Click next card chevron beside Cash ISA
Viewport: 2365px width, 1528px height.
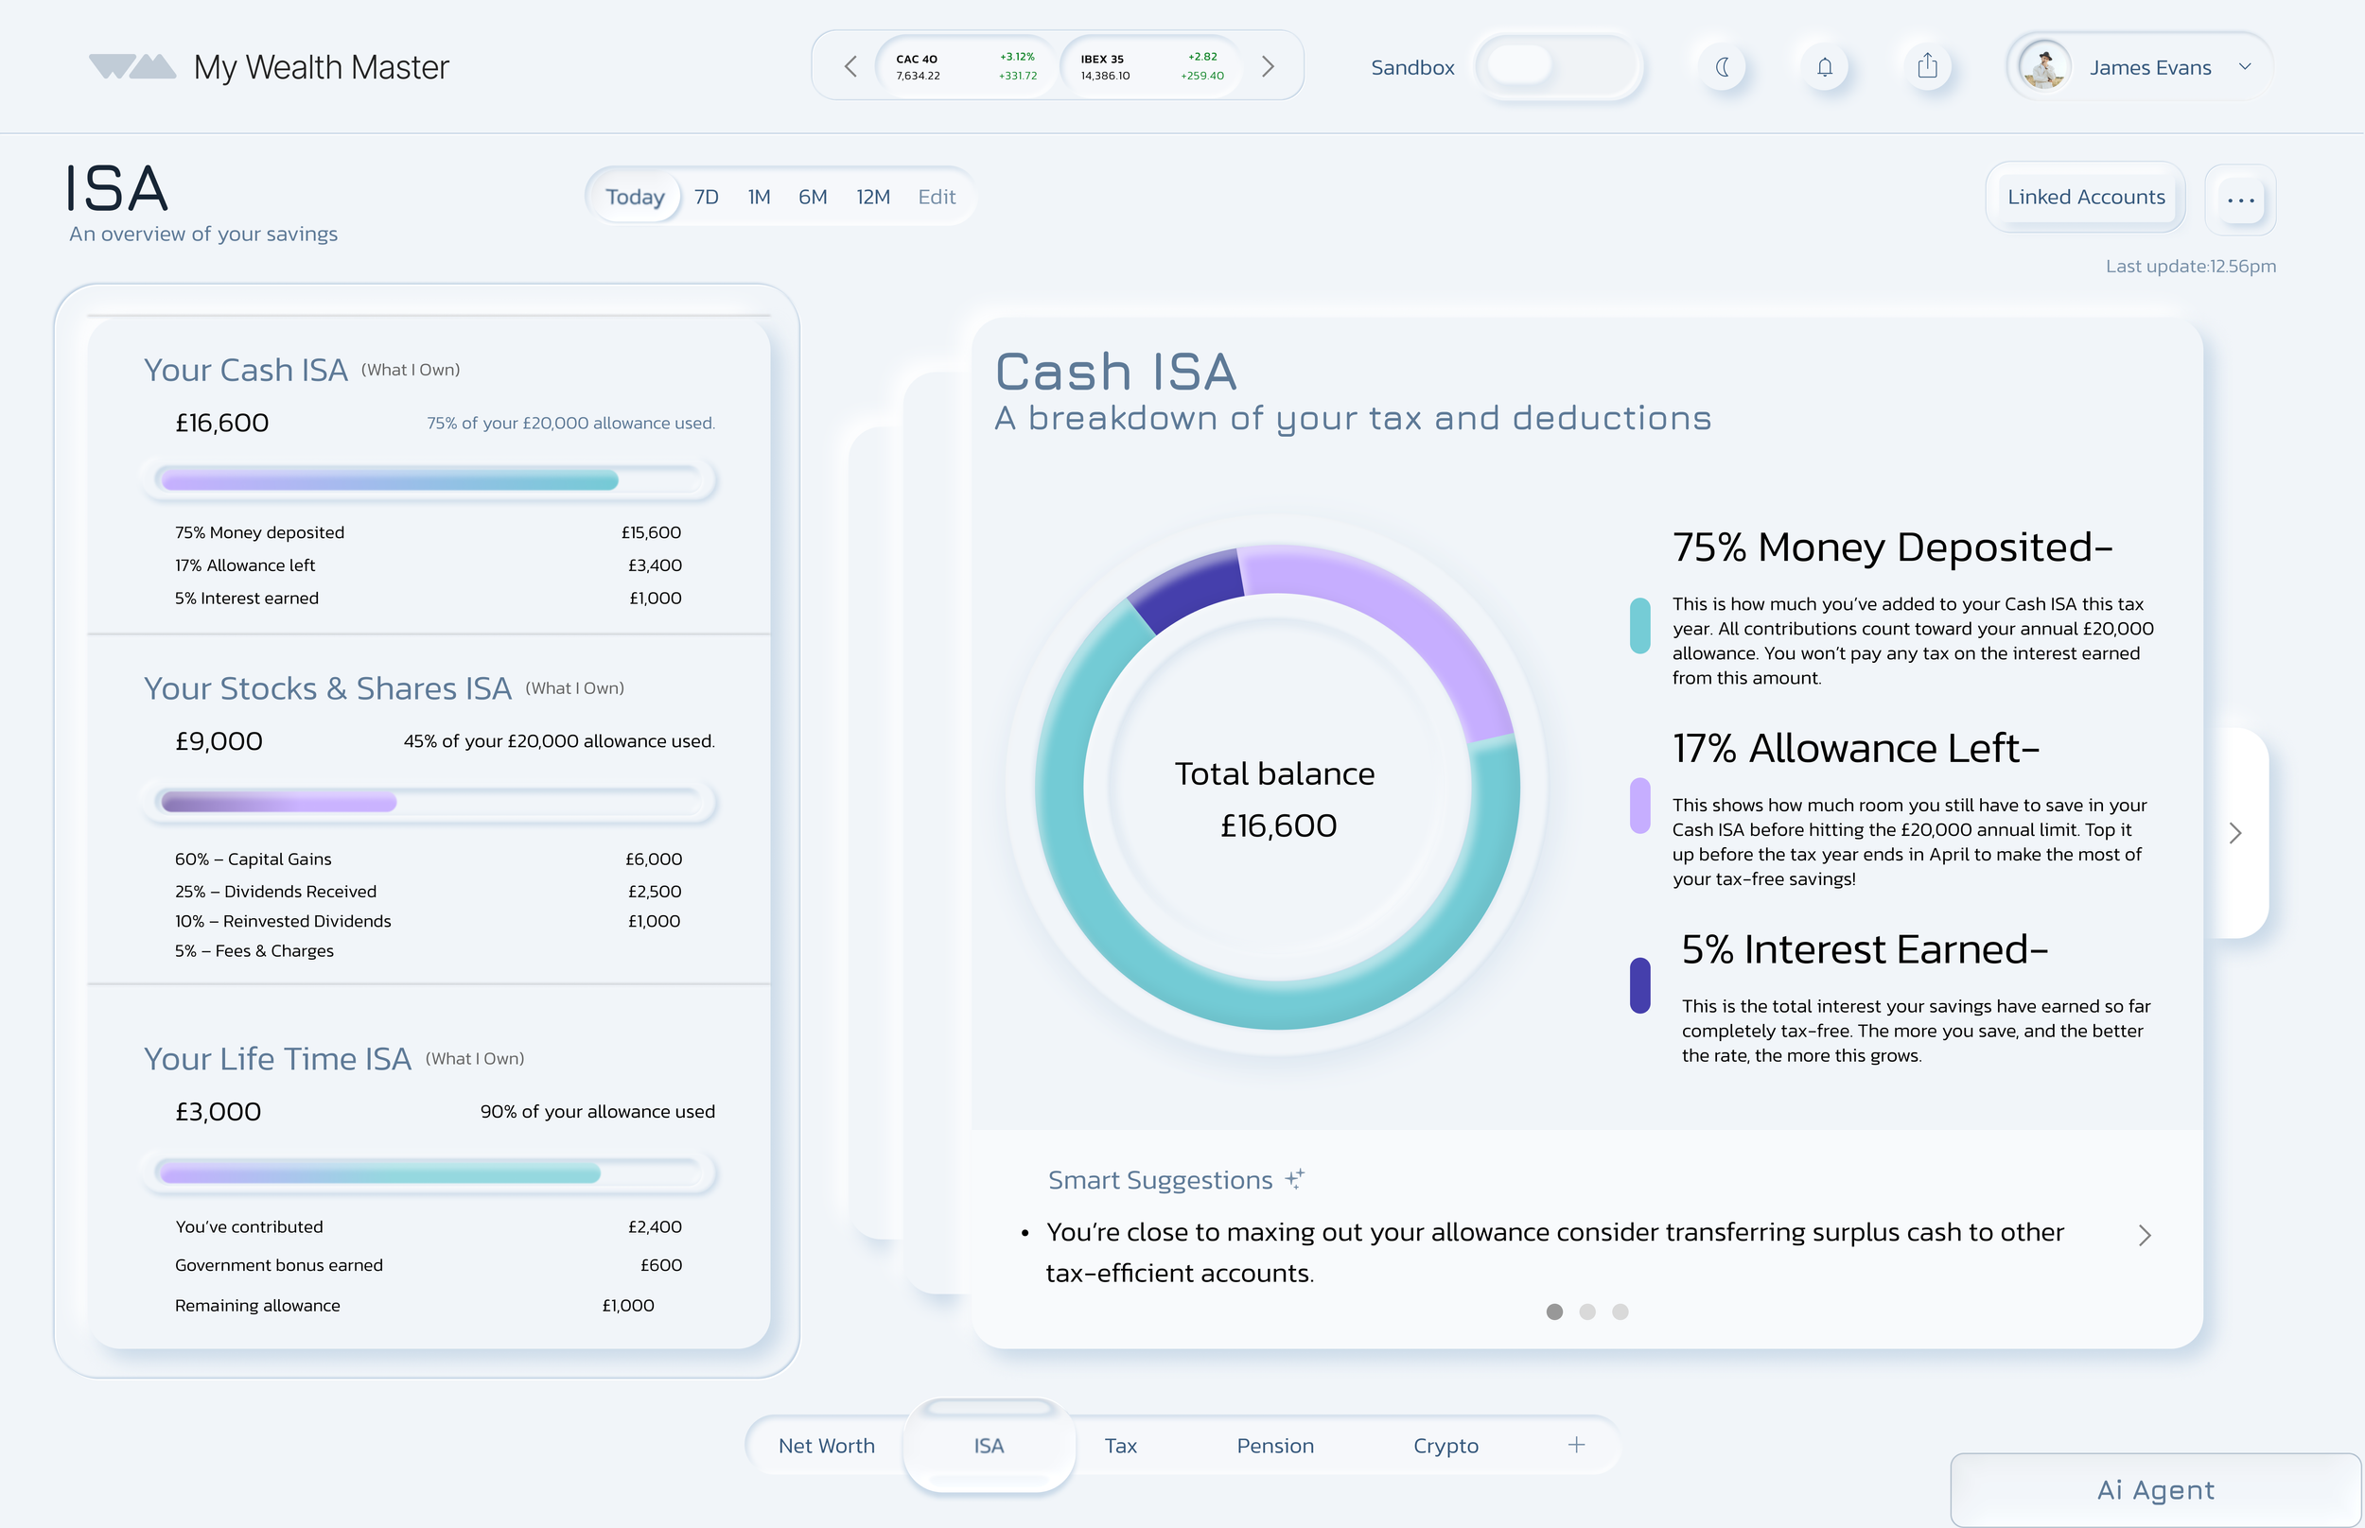pos(2235,832)
